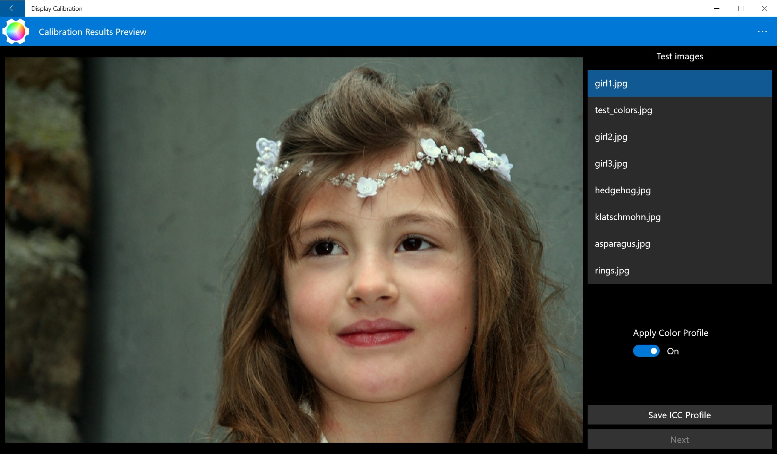
Task: Click Save ICC Profile
Action: pos(679,415)
